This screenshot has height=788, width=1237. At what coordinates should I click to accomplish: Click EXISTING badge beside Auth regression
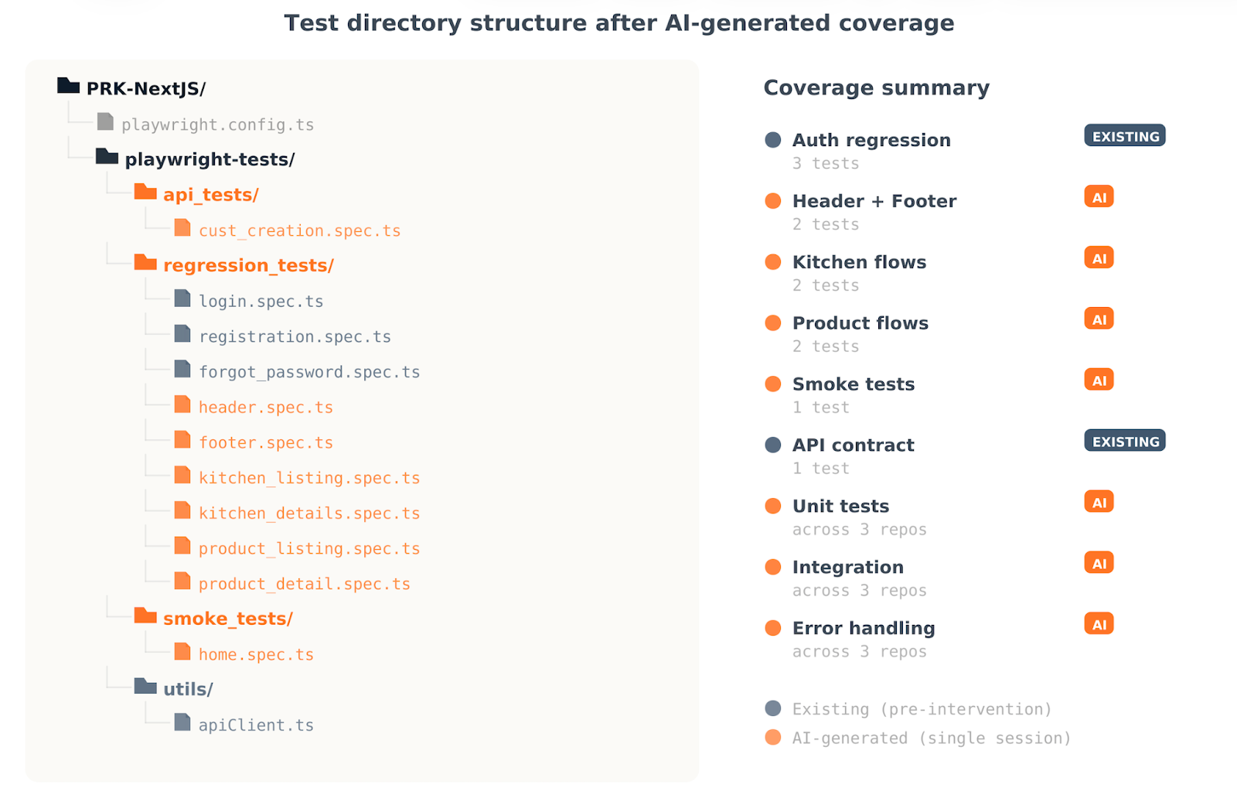[x=1124, y=136]
